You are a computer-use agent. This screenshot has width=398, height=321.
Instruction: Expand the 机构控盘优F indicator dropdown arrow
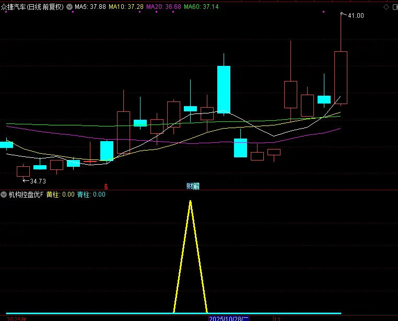click(4, 194)
